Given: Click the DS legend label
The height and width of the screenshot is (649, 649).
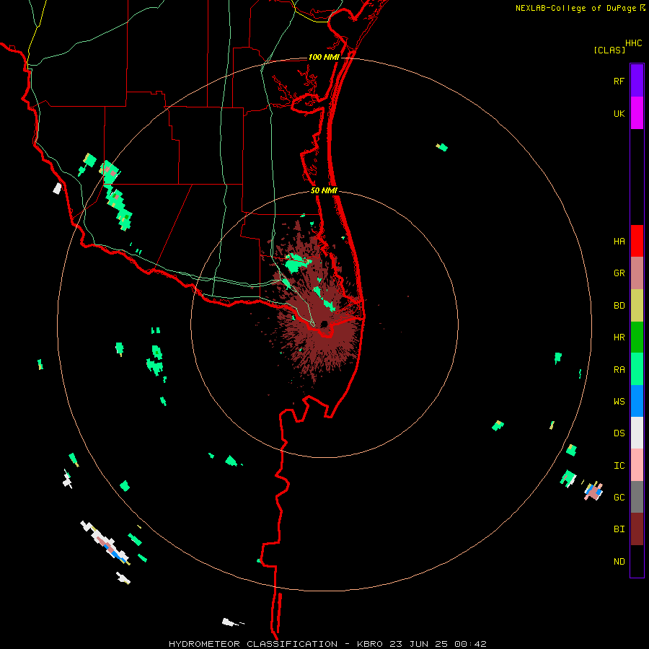Looking at the screenshot, I should (x=619, y=433).
